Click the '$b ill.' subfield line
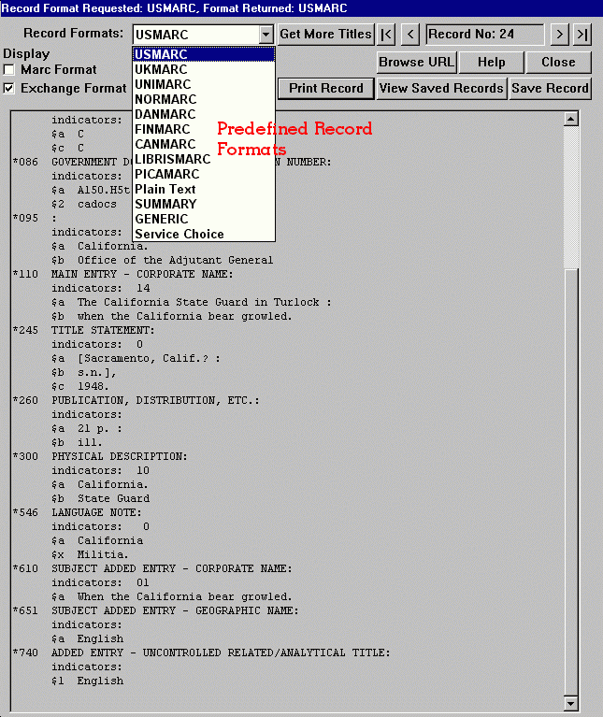 tap(78, 443)
